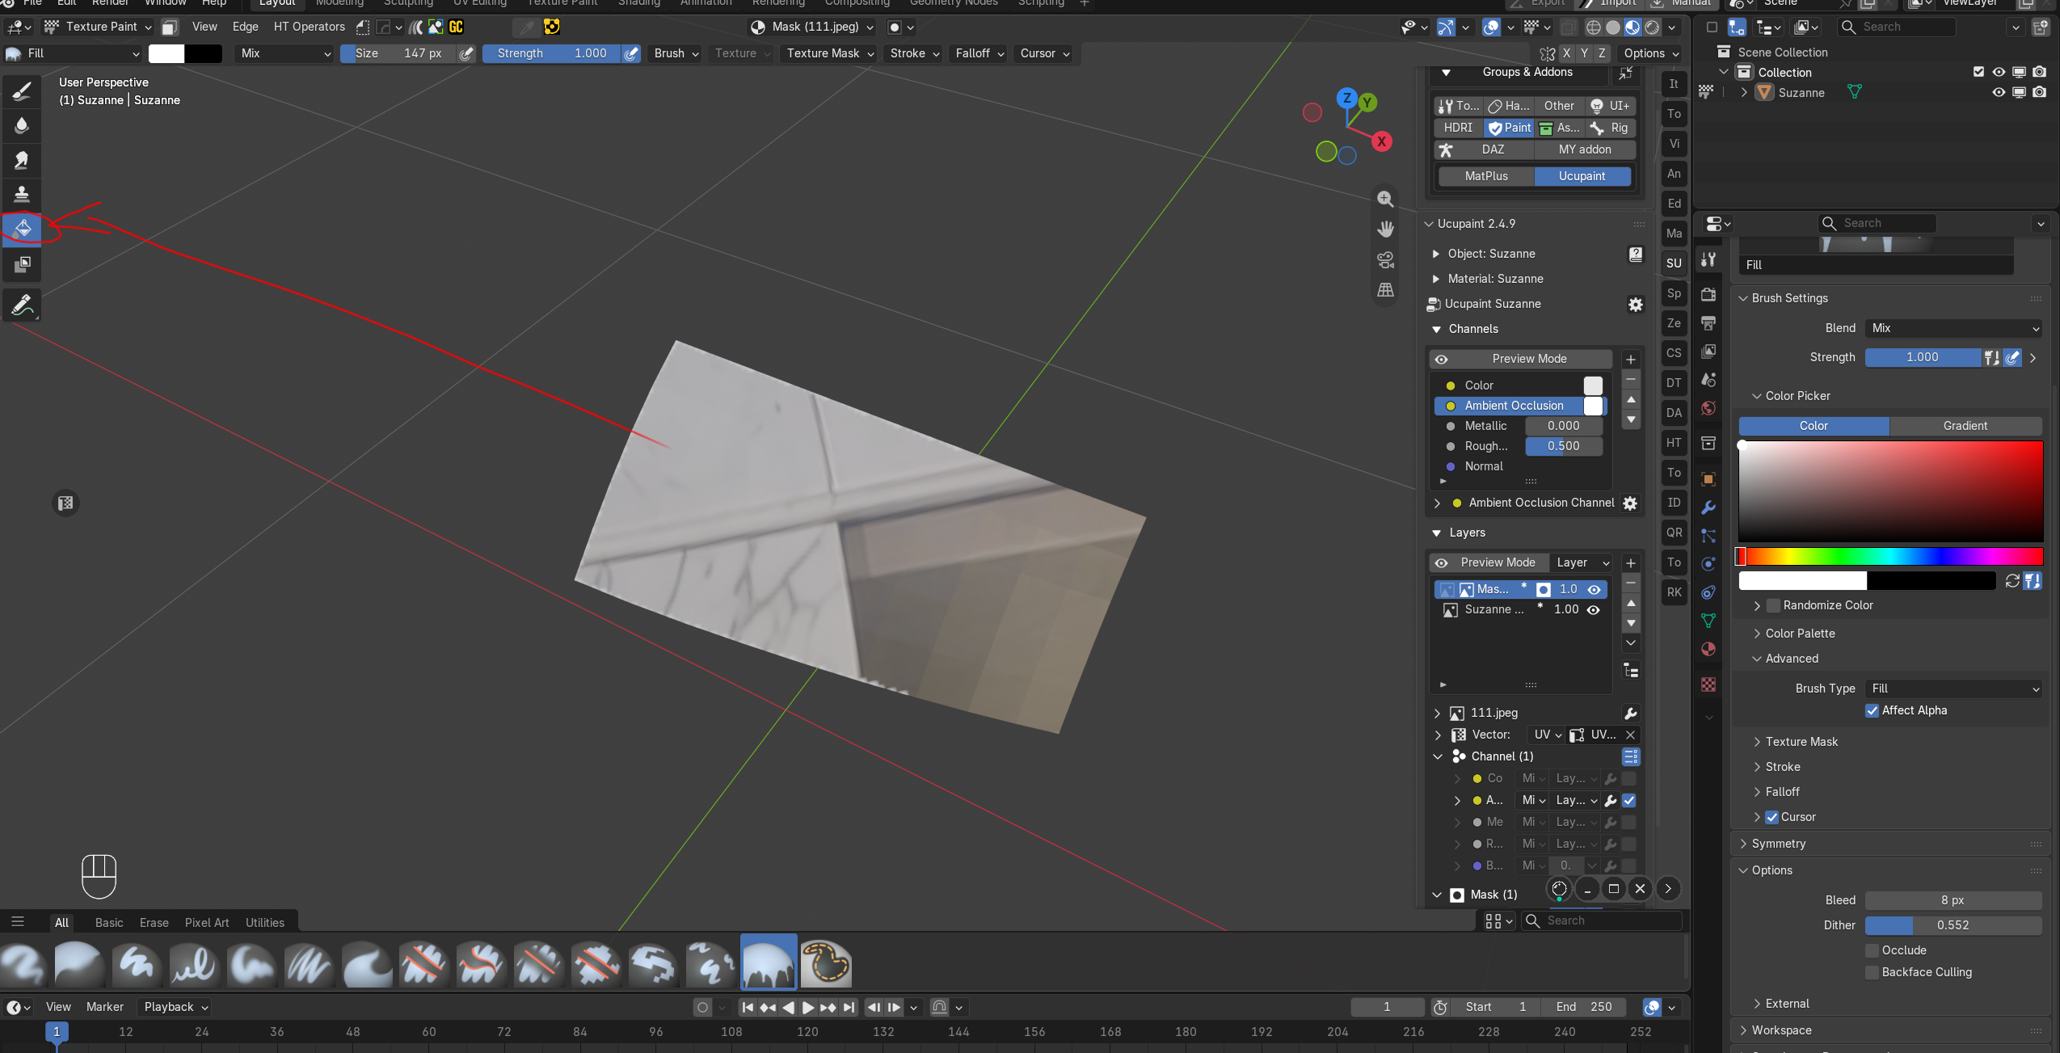Adjust the Dither slider
The width and height of the screenshot is (2060, 1053).
click(1953, 925)
